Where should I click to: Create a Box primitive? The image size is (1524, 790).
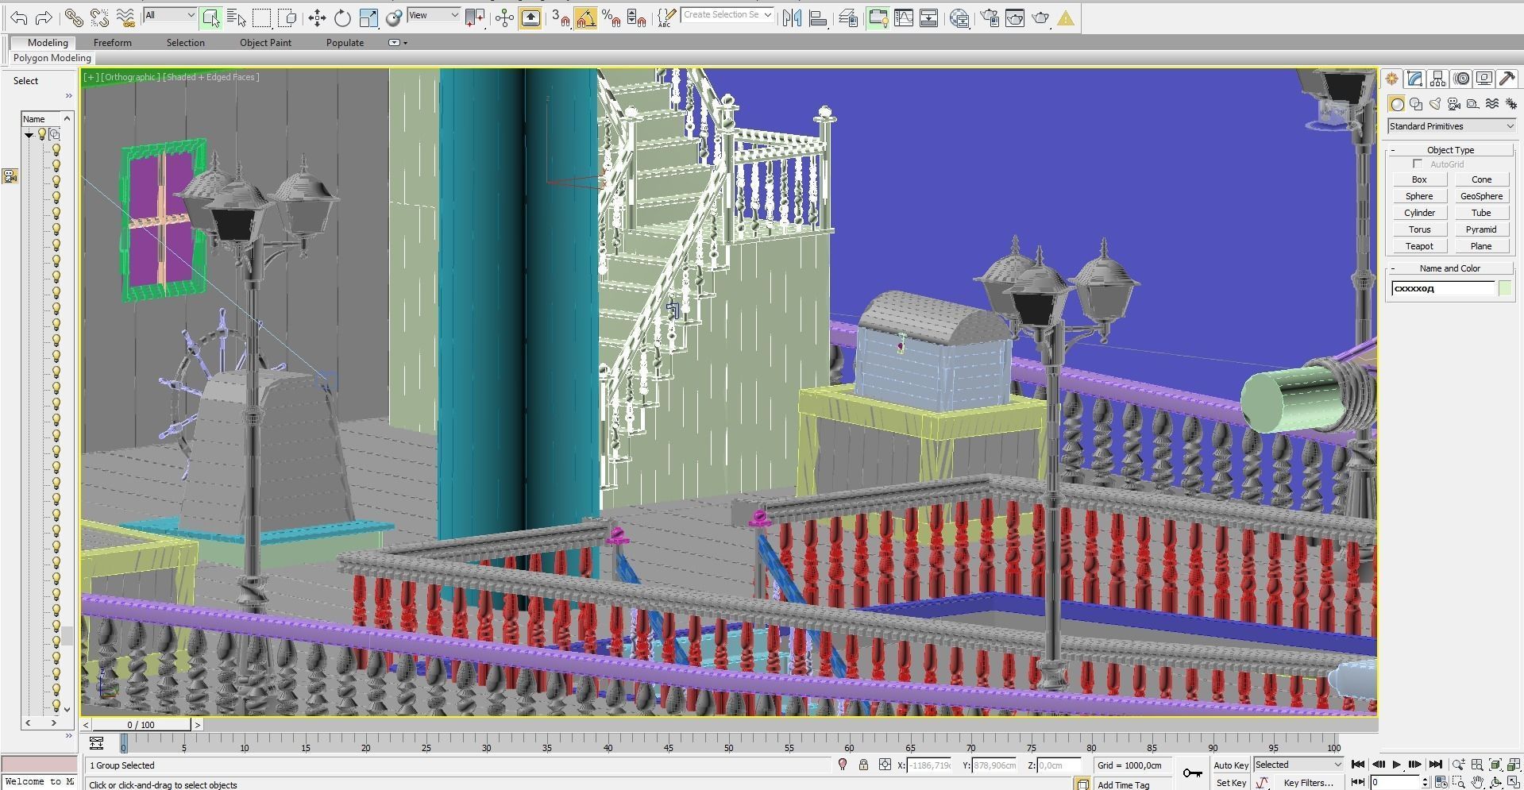coord(1419,179)
